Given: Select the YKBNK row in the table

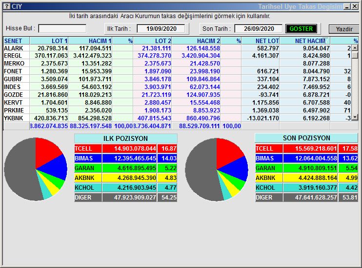Looking at the screenshot, I should (177, 118).
